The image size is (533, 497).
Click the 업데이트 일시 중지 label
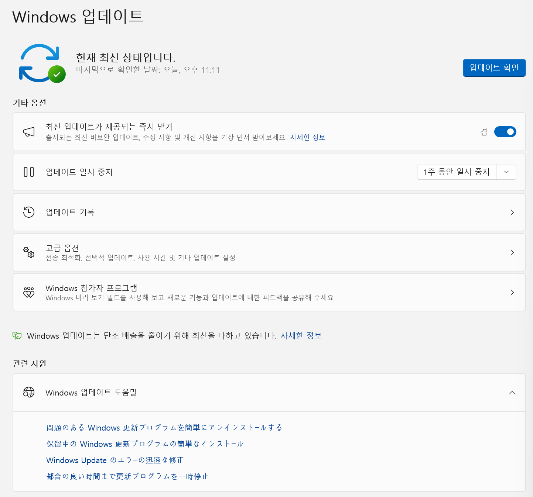point(79,172)
